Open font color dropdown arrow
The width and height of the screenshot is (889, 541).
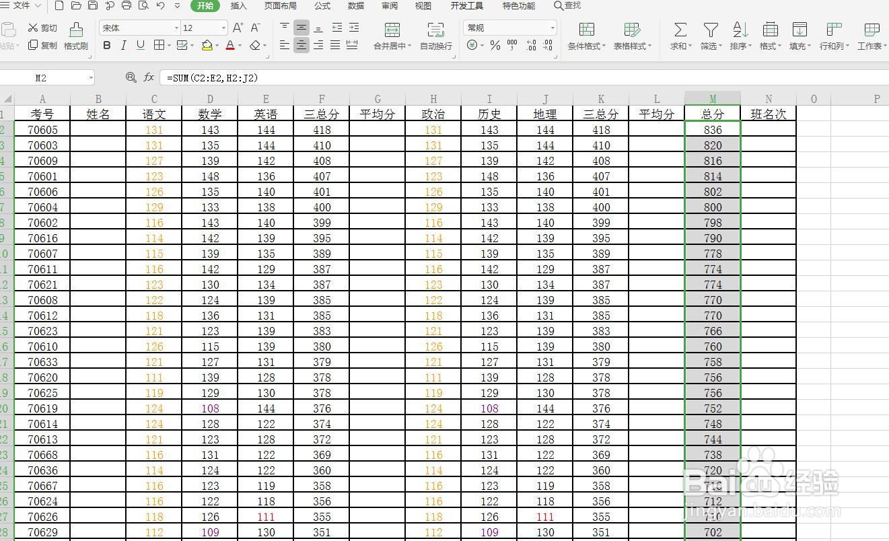tap(240, 46)
